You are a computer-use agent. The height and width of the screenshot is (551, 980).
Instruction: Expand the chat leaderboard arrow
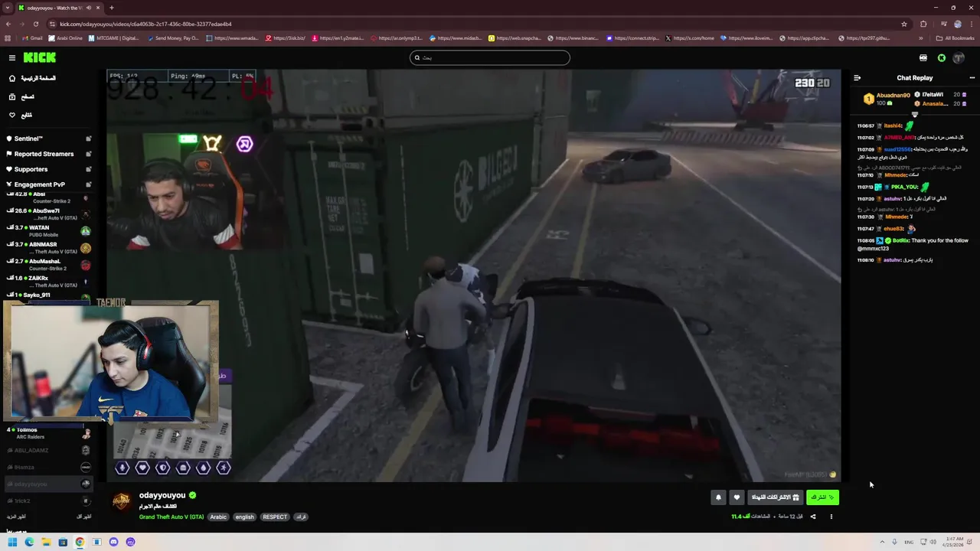914,115
